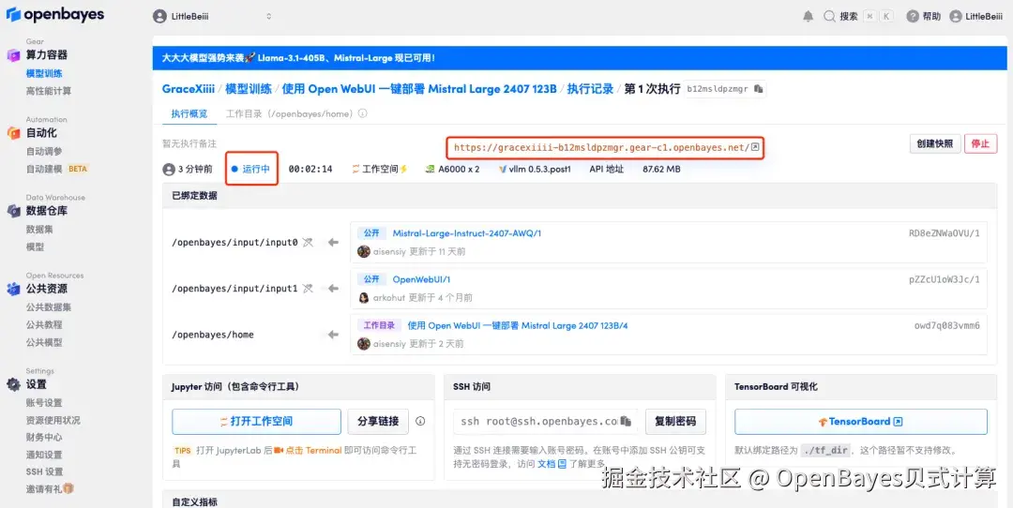Image resolution: width=1013 pixels, height=508 pixels.
Task: Open LittleBeiii profile avatar at top right
Action: [956, 17]
